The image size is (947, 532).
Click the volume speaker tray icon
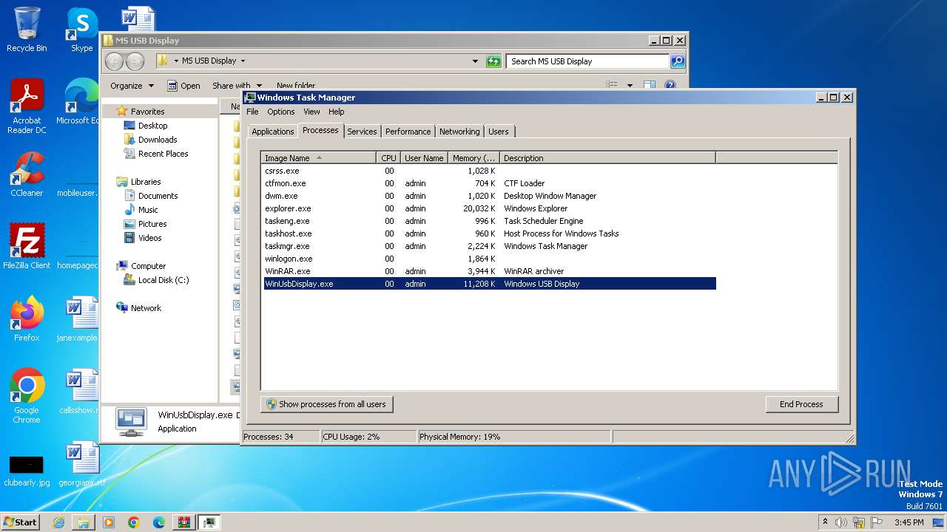tap(841, 522)
